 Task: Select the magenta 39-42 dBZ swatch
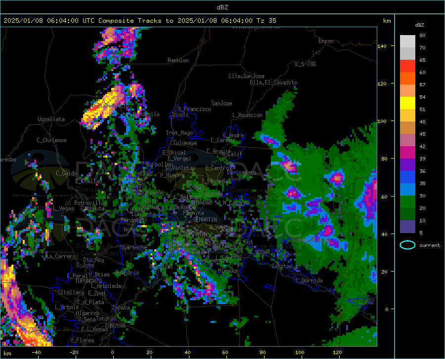click(407, 153)
